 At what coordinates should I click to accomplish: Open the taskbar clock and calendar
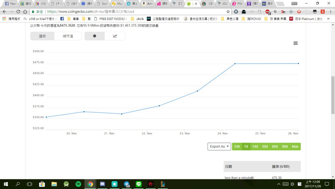tap(313, 184)
